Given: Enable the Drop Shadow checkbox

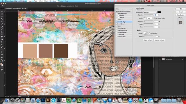Looking at the screenshot, I should [x=117, y=37].
